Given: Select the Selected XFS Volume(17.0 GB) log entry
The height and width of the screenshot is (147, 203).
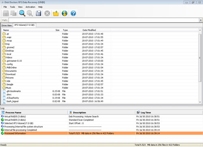Looking at the screenshot, I should (19, 123).
